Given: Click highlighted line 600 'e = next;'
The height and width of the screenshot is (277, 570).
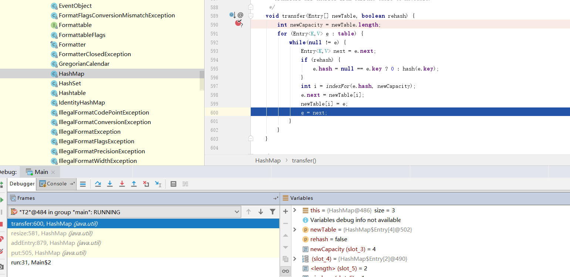Looking at the screenshot, I should pos(410,112).
